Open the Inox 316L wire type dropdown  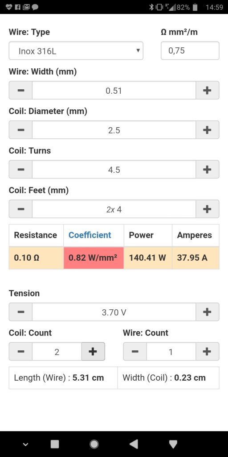click(76, 51)
